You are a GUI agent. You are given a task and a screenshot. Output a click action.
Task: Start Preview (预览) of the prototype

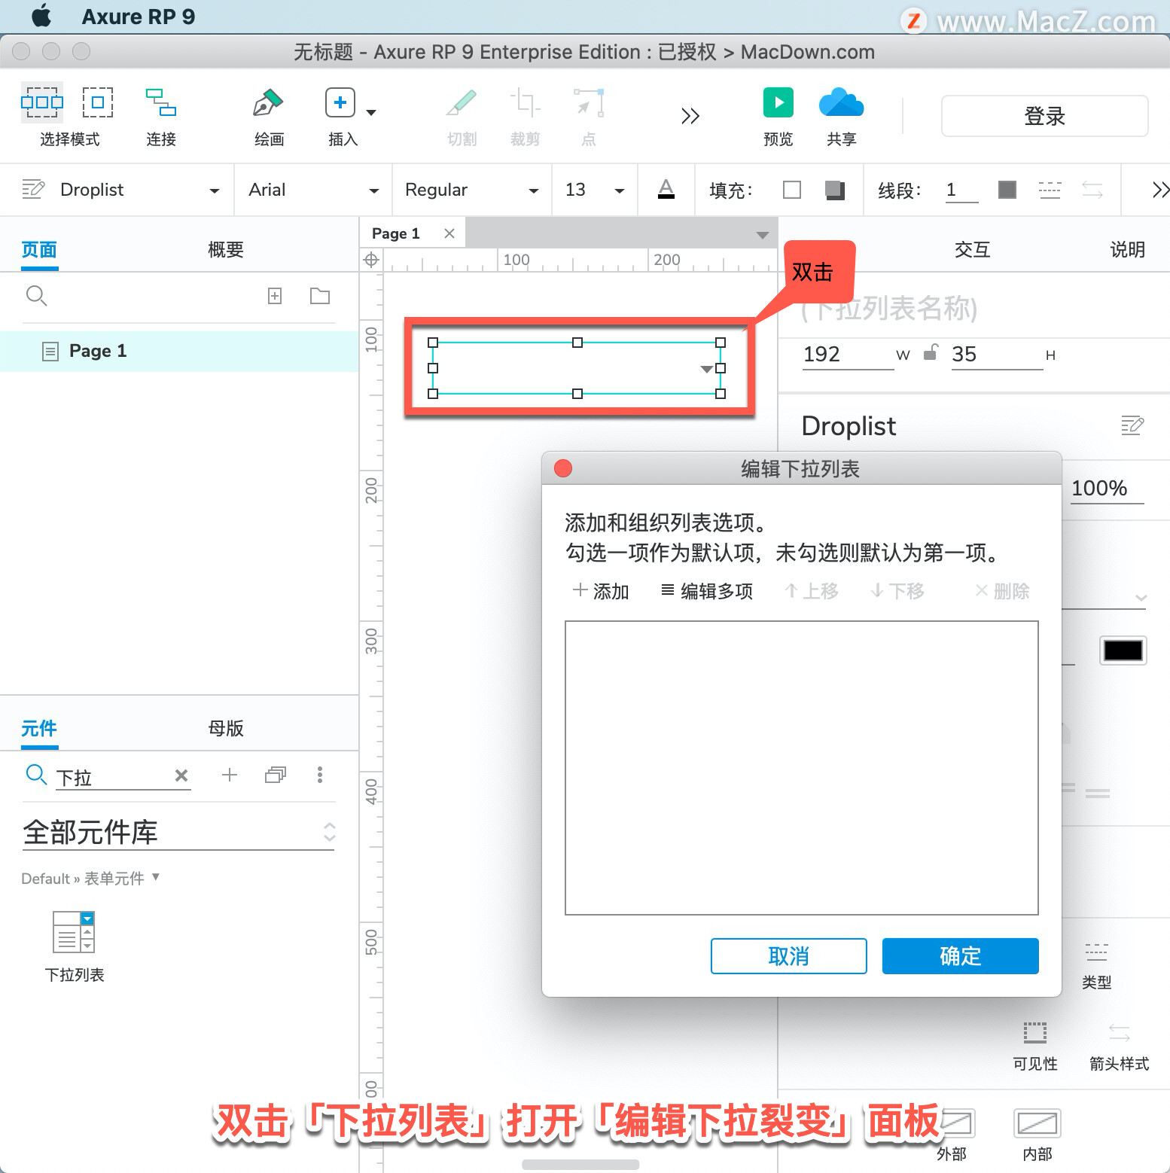click(778, 102)
